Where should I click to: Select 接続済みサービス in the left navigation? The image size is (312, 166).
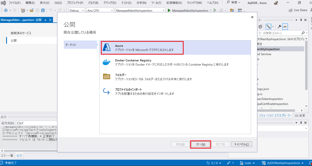(x=21, y=33)
